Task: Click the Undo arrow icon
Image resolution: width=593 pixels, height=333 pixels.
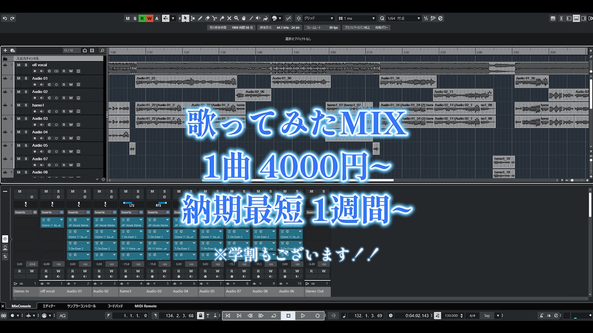Action: click(x=5, y=18)
